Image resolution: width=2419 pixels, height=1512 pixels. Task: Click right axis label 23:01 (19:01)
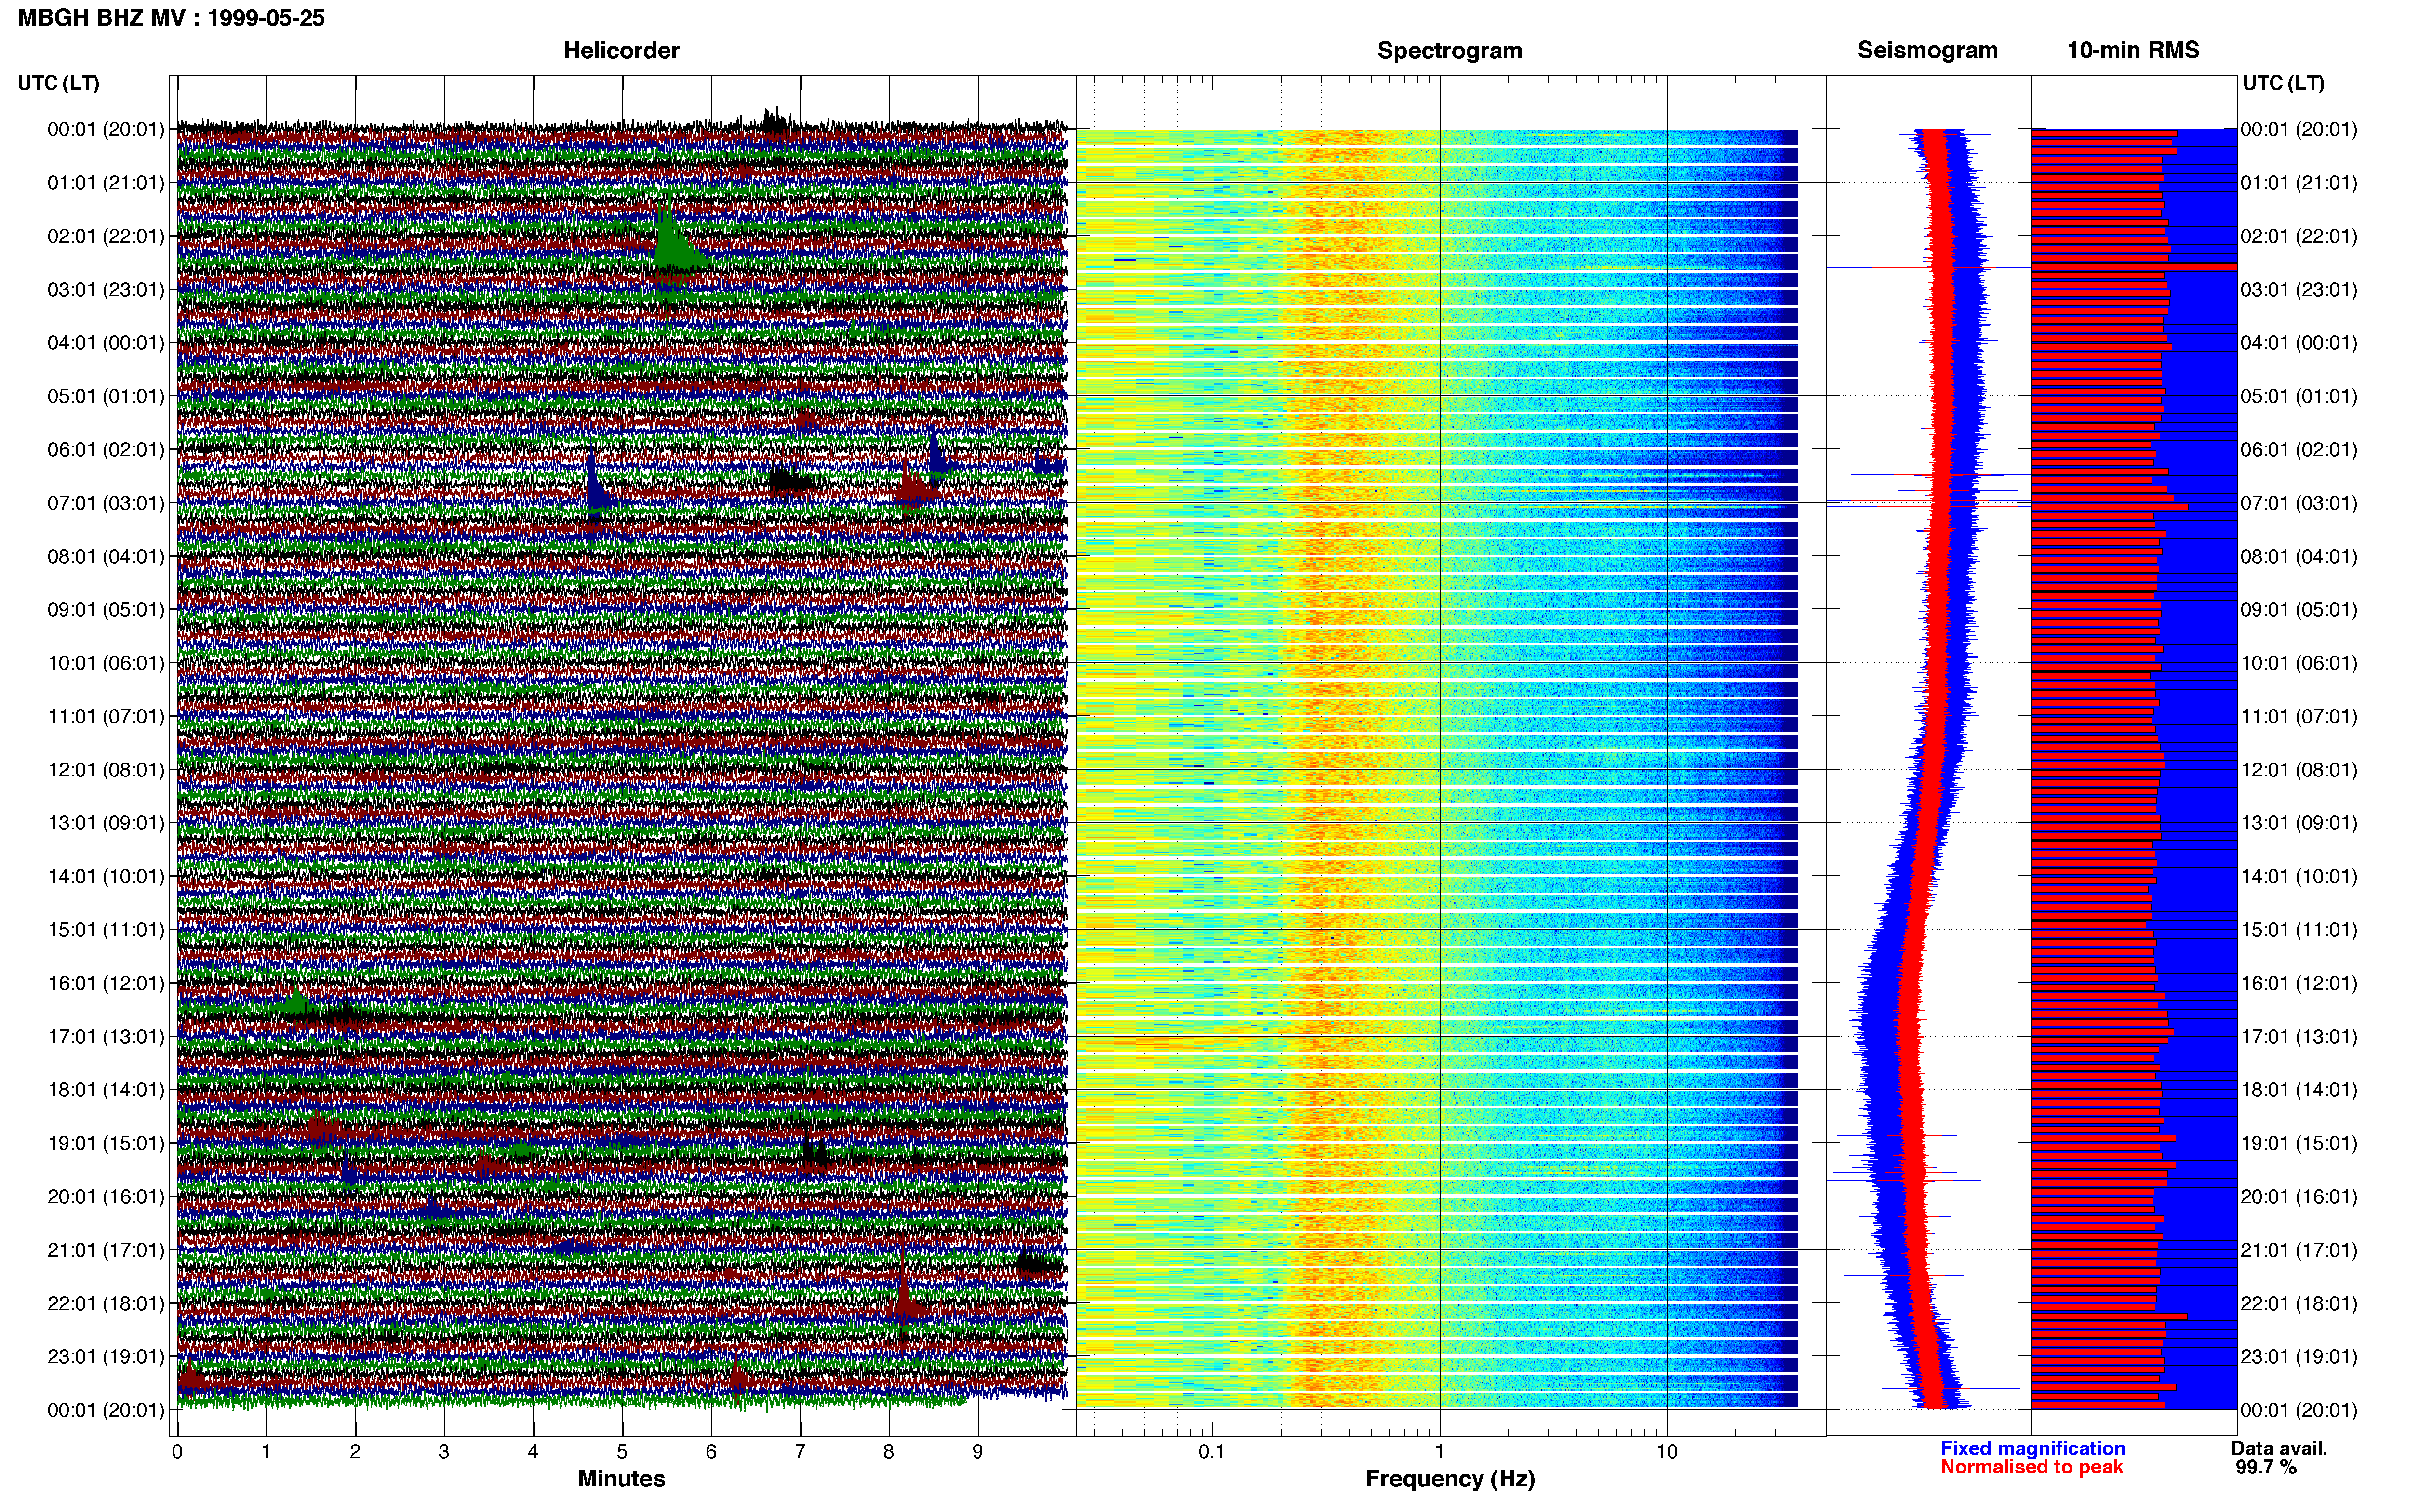tap(2299, 1357)
